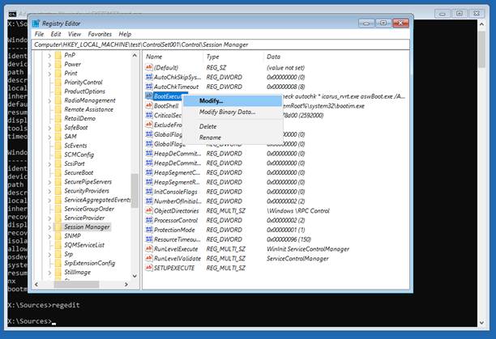
Task: Open the Favorites menu
Action: 100,34
